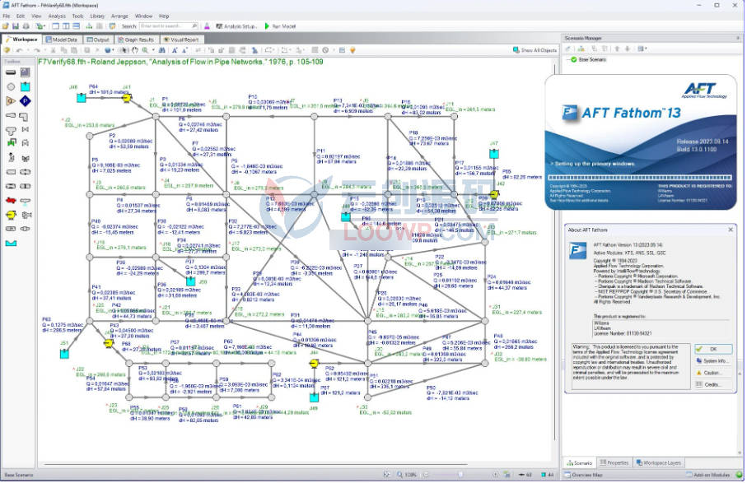Open the Properties tab in side panel
This screenshot has width=747, height=483.
click(614, 463)
